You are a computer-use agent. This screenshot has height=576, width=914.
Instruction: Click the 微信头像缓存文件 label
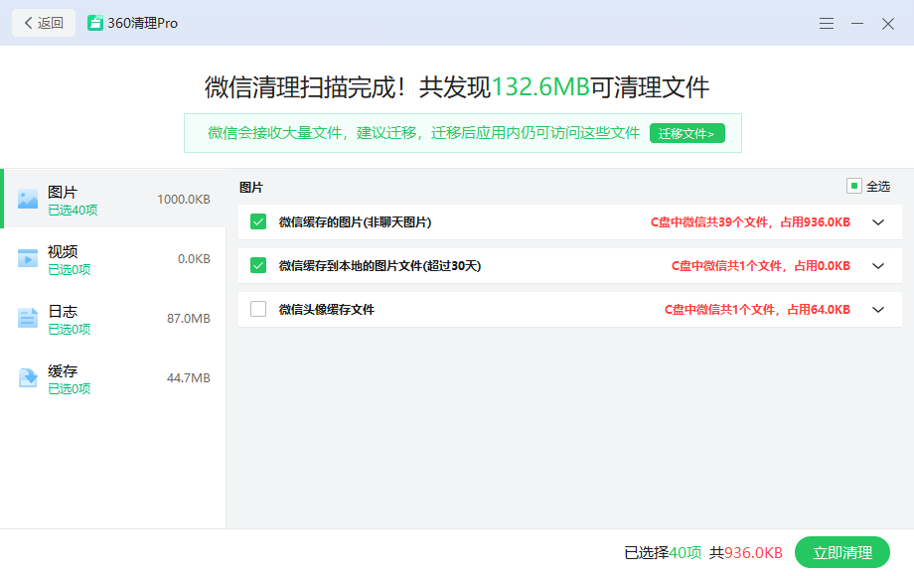(327, 309)
